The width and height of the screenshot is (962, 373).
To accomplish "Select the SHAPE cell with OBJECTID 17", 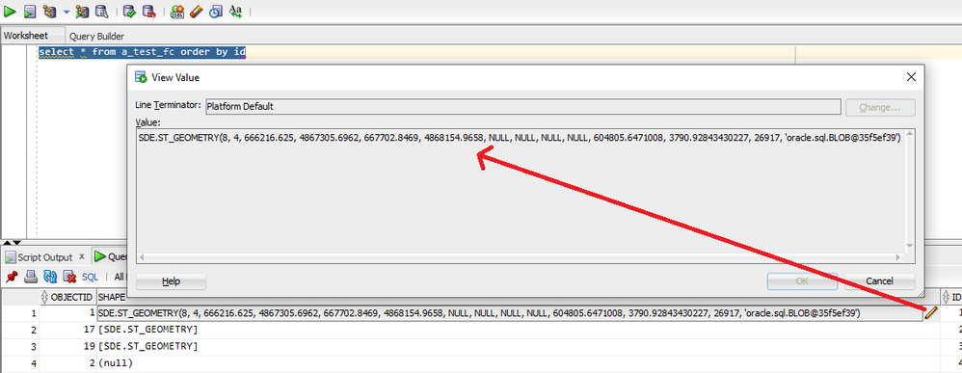I will (519, 330).
